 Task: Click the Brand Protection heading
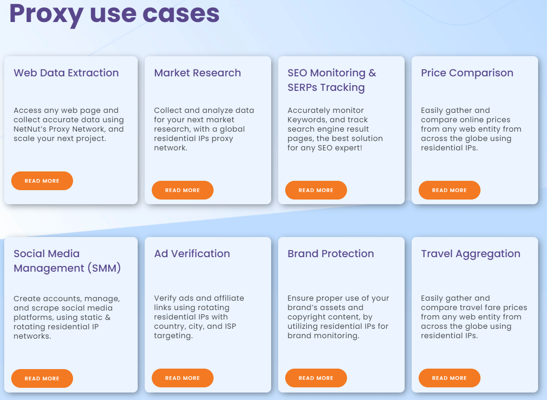point(331,254)
